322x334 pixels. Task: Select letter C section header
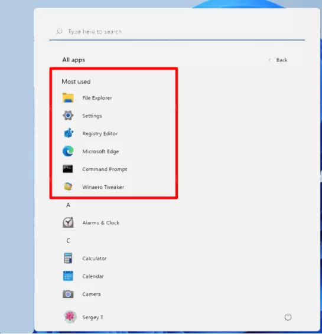coord(68,241)
